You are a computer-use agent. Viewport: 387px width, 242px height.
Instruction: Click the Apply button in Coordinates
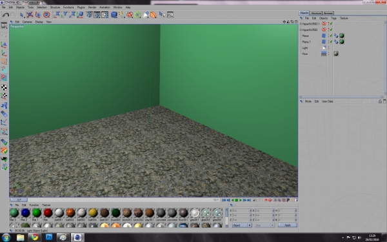[x=288, y=225]
